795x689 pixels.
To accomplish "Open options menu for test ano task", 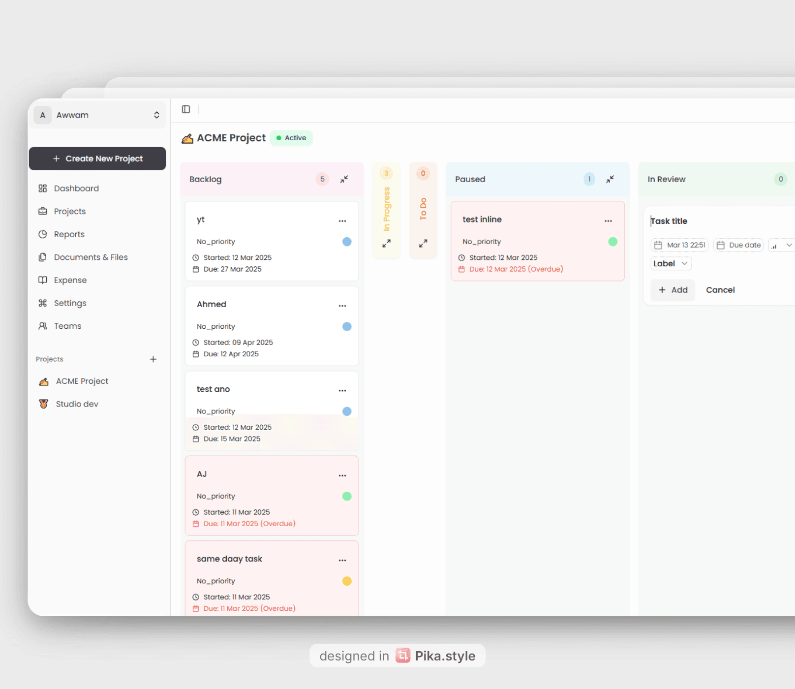I will 342,391.
